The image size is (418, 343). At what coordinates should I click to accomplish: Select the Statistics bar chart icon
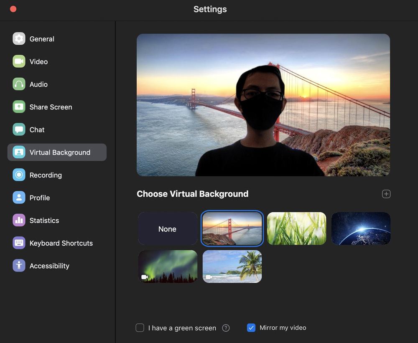pos(19,220)
